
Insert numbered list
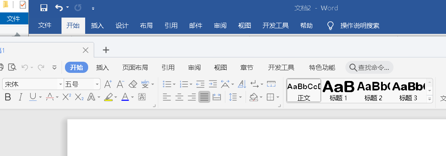pyautogui.click(x=184, y=84)
